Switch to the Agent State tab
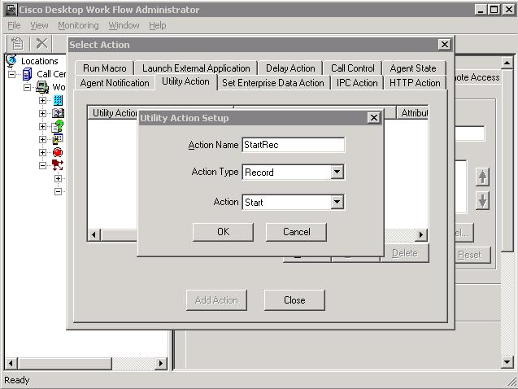This screenshot has width=518, height=389. pyautogui.click(x=413, y=68)
